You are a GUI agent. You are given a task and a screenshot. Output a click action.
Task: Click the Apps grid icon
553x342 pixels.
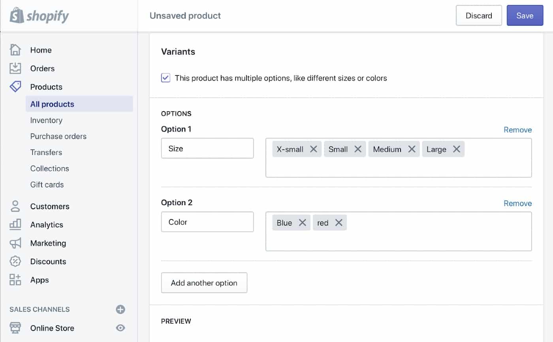point(15,280)
